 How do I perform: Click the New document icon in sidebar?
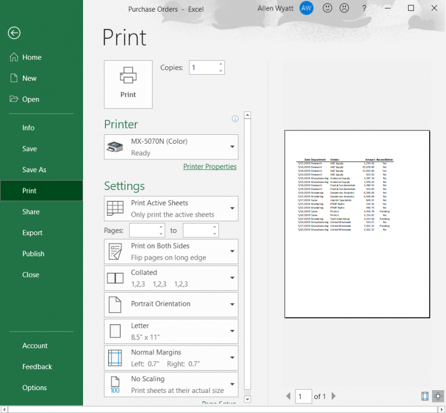coord(13,78)
